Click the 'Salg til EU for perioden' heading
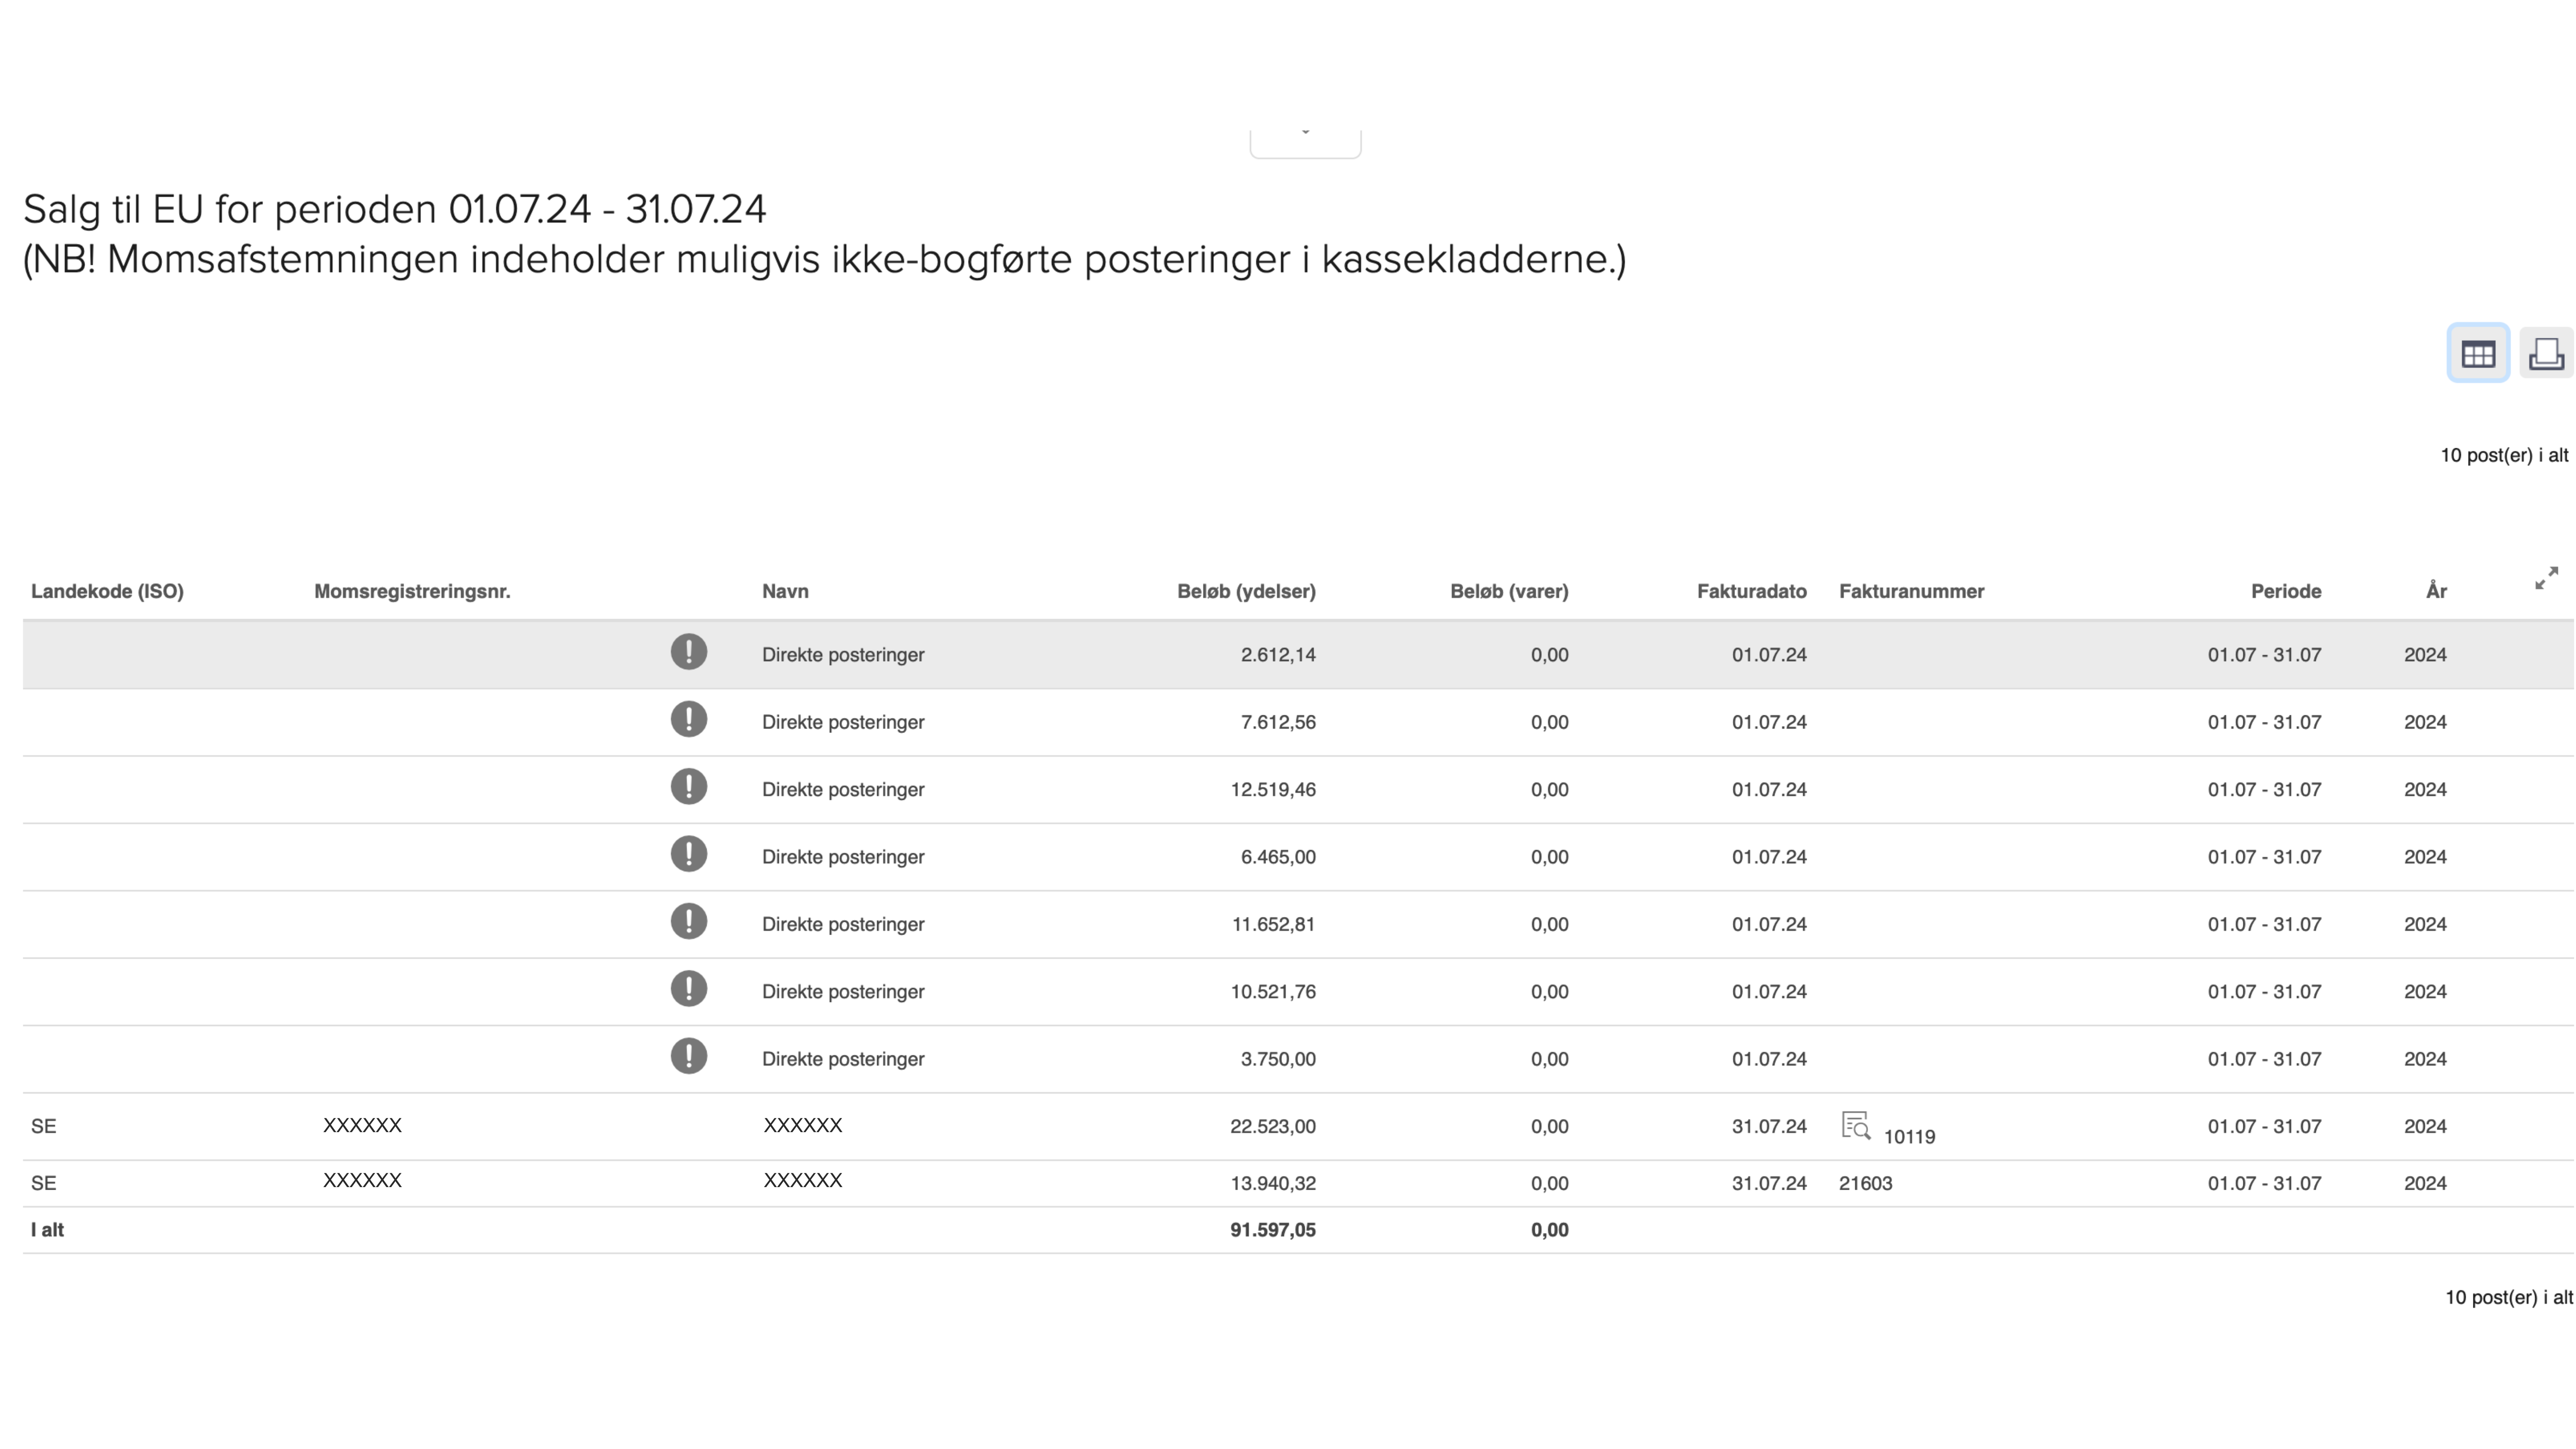This screenshot has width=2576, height=1449. point(395,209)
